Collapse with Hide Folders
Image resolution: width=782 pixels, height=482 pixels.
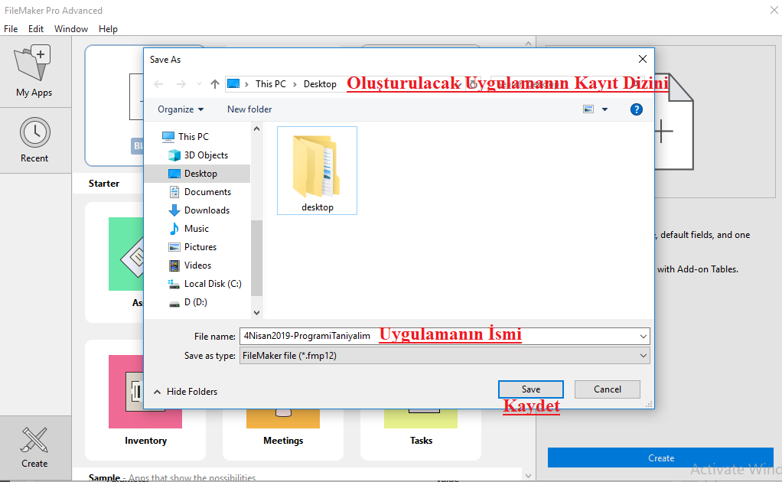[x=185, y=392]
